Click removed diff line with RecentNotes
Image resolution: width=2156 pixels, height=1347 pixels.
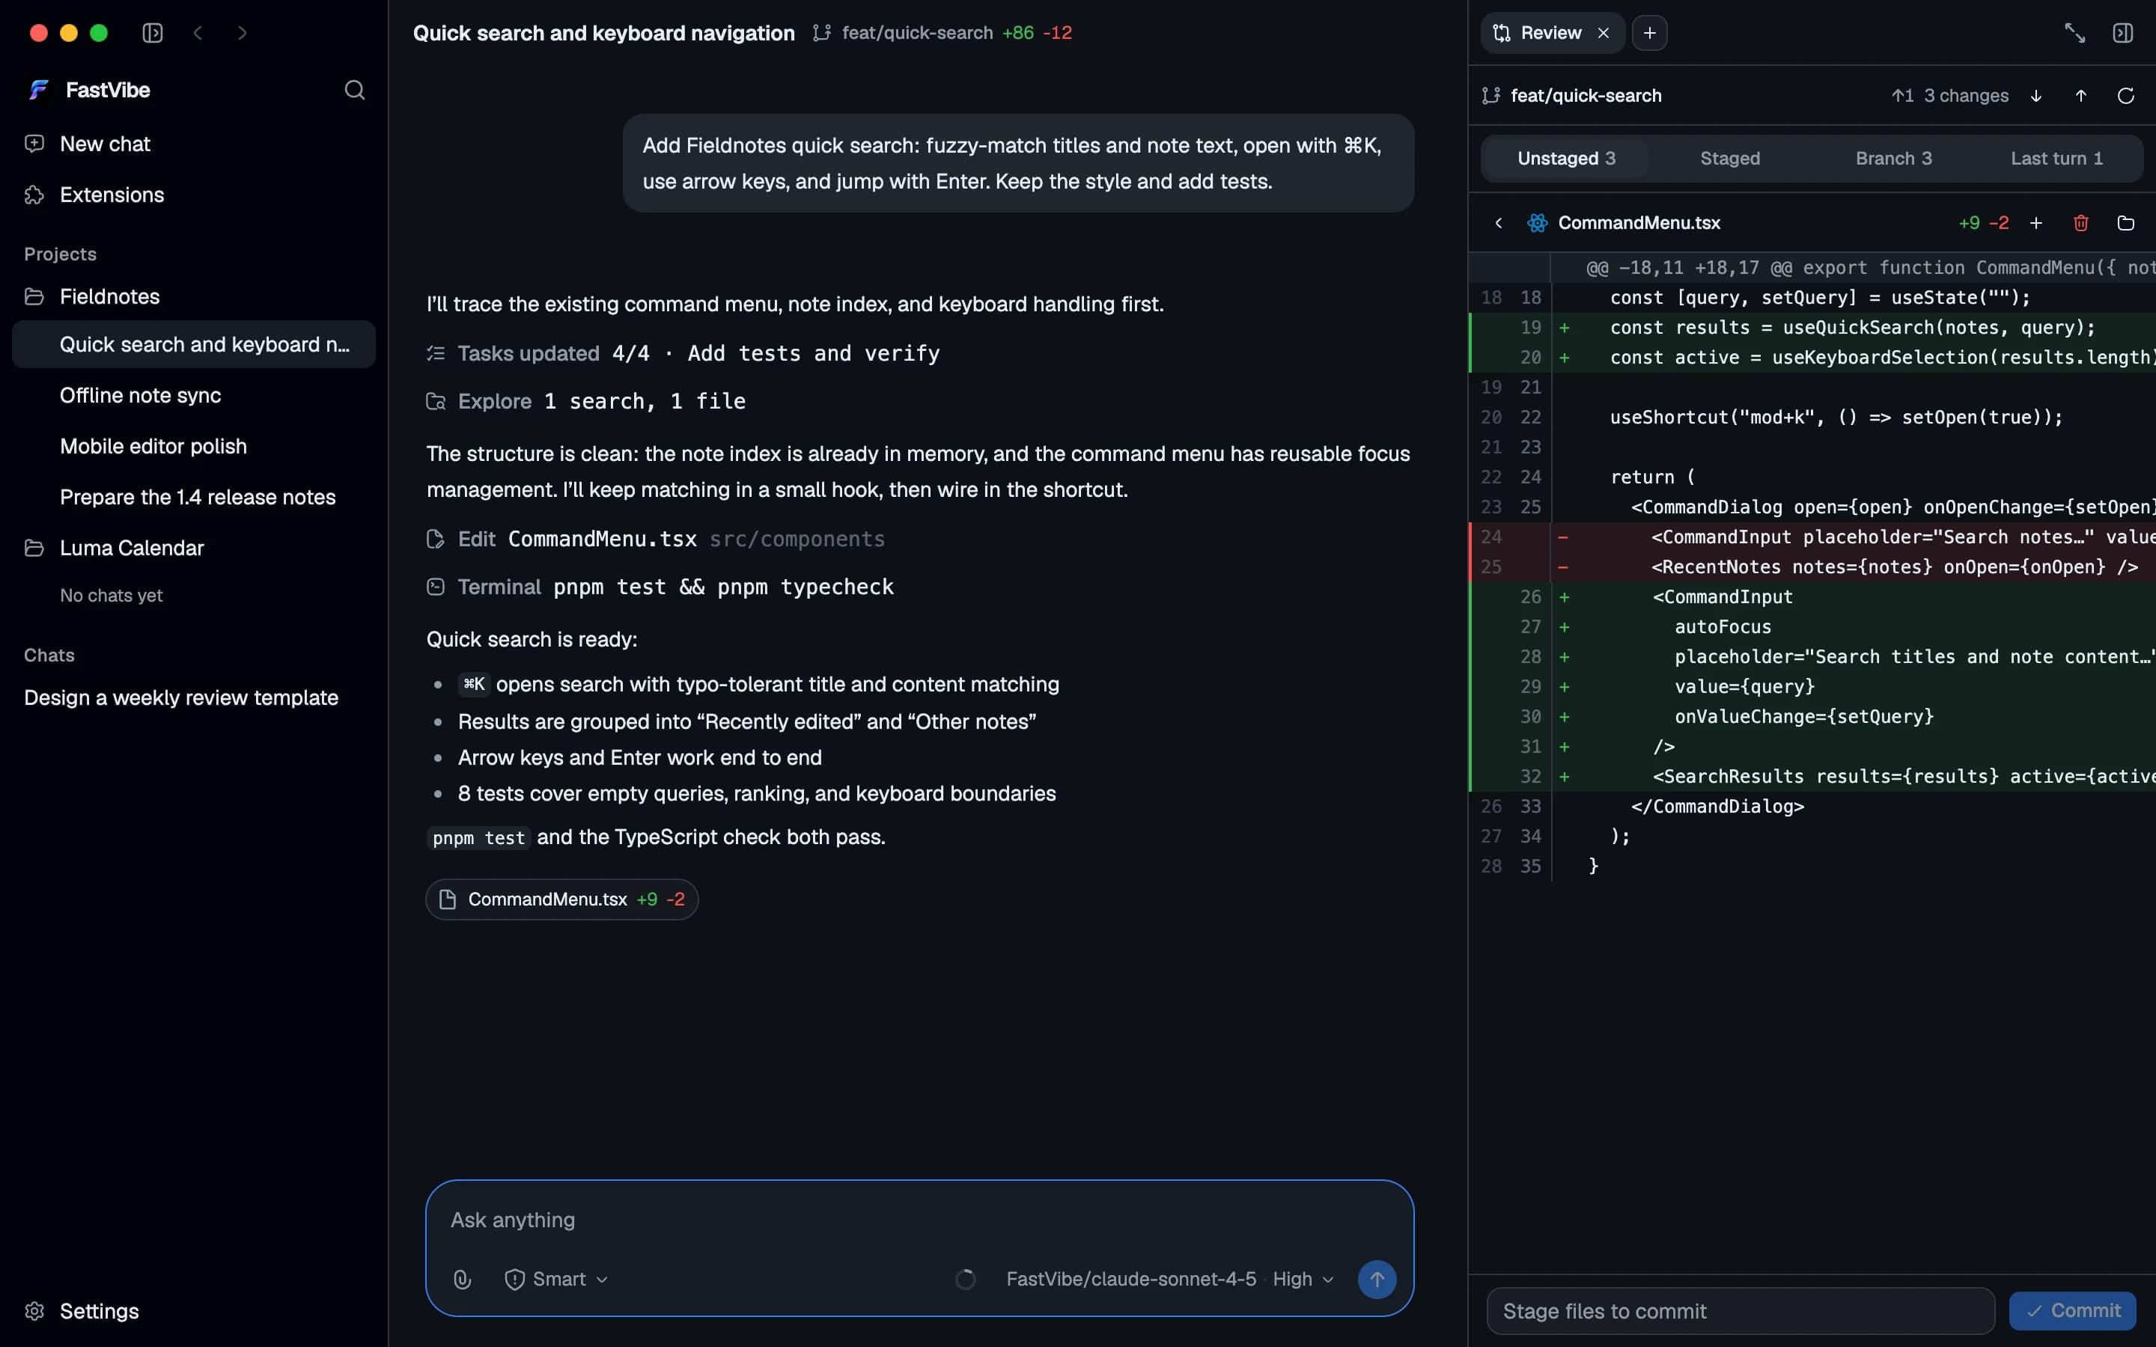(x=1812, y=566)
